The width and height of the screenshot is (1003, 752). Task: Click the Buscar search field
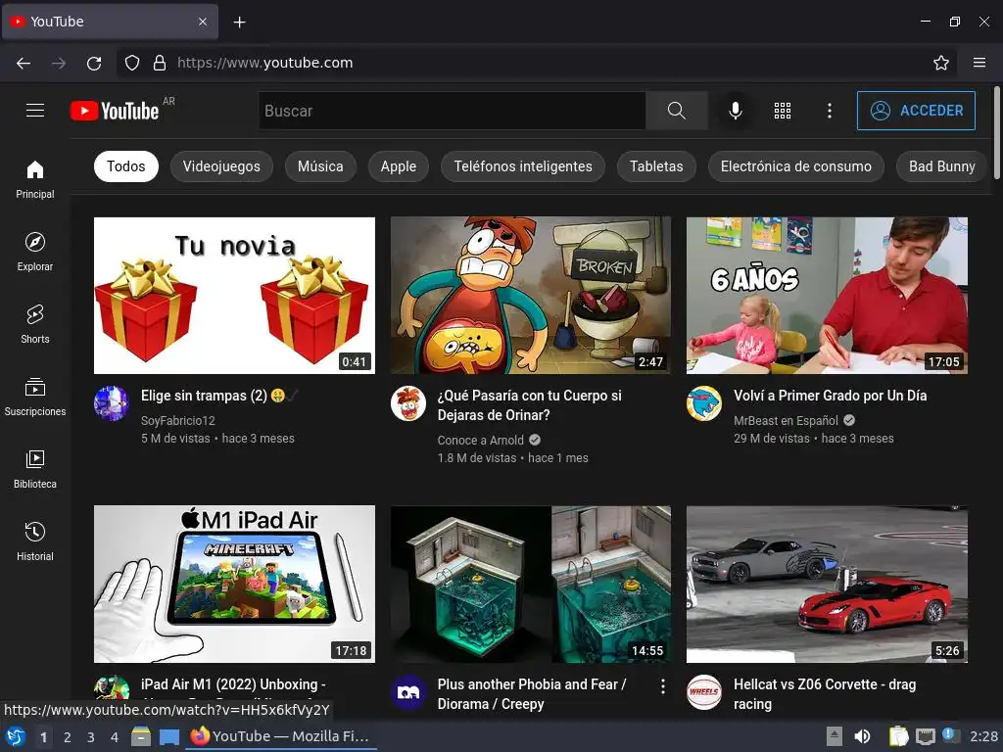click(452, 111)
